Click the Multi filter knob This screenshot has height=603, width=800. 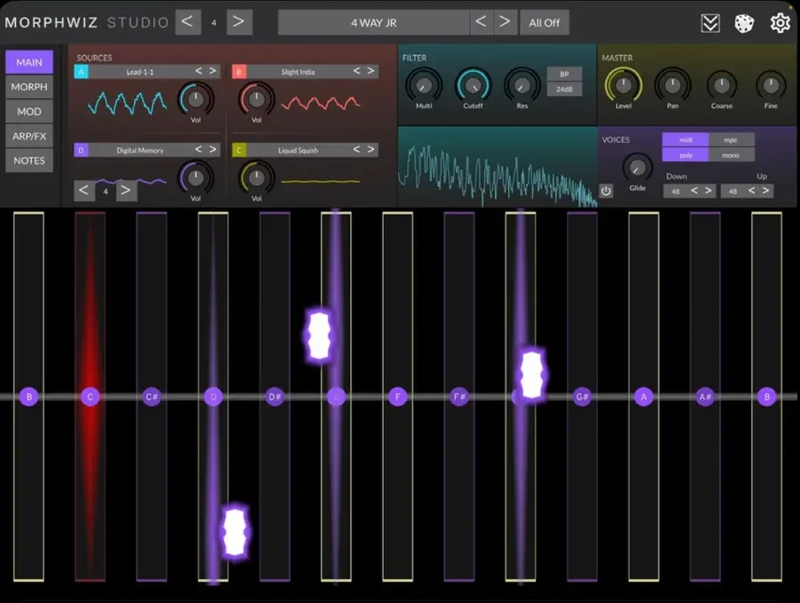tap(423, 84)
